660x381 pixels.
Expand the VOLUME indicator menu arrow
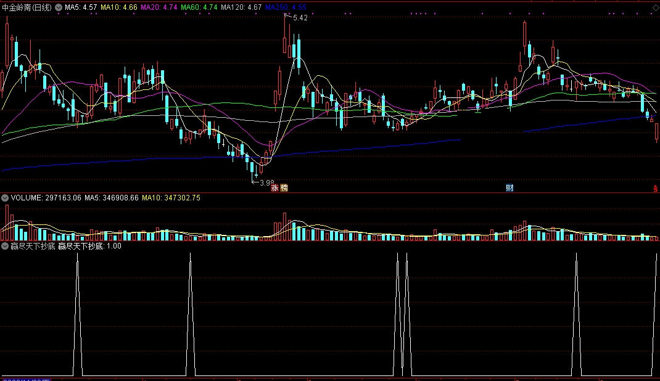tap(5, 198)
